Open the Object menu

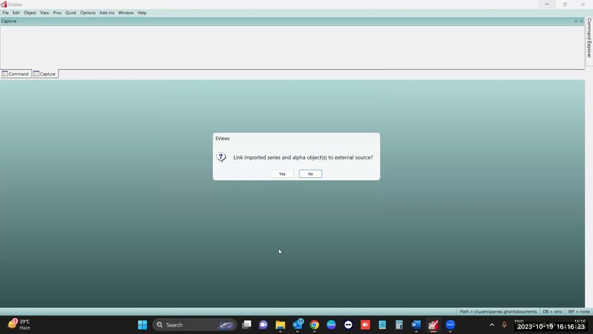click(30, 13)
